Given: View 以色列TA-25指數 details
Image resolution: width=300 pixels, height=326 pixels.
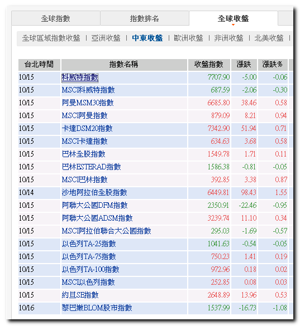Looking at the screenshot, I should click(x=89, y=244).
